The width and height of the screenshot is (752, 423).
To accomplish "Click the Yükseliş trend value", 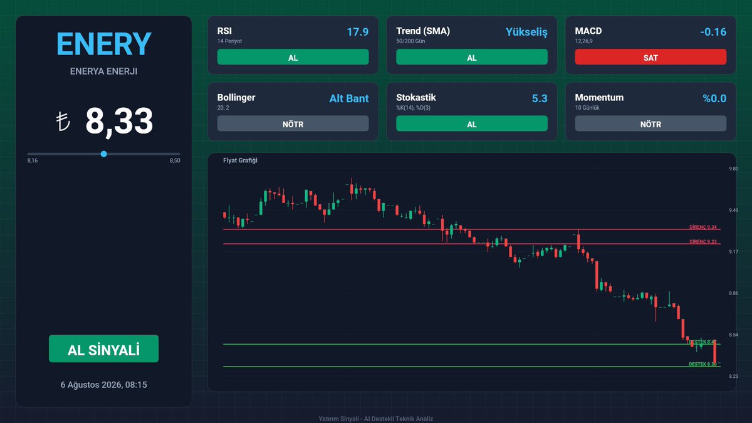I will point(526,31).
